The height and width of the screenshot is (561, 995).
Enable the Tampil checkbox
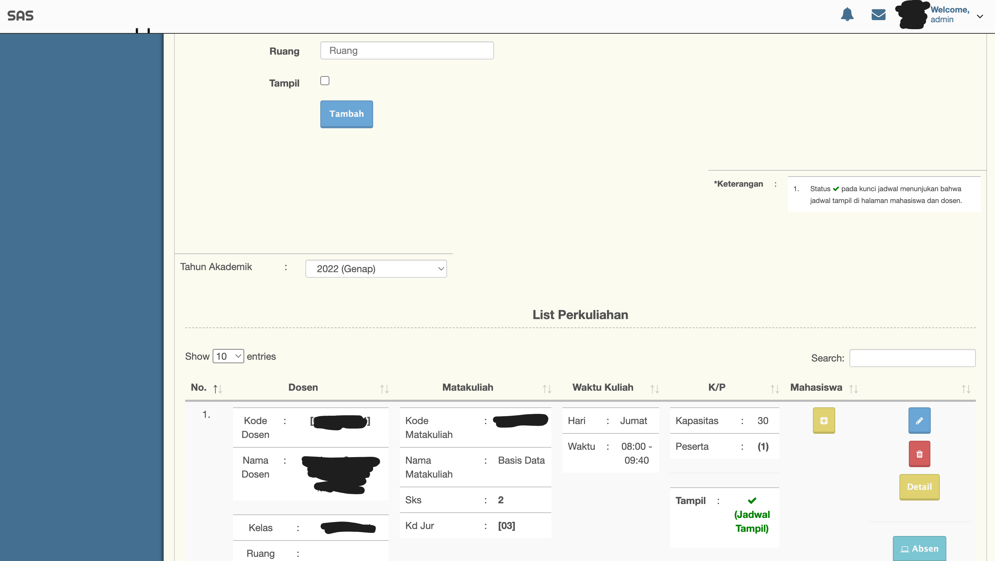click(x=325, y=81)
